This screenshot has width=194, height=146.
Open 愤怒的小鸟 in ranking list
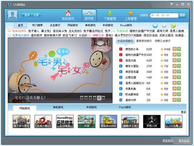(x=132, y=49)
